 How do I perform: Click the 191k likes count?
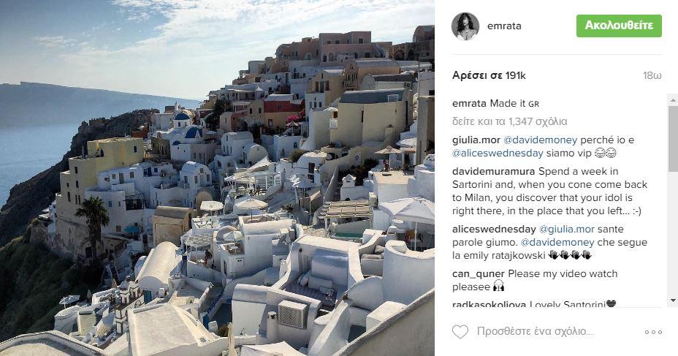[x=489, y=76]
